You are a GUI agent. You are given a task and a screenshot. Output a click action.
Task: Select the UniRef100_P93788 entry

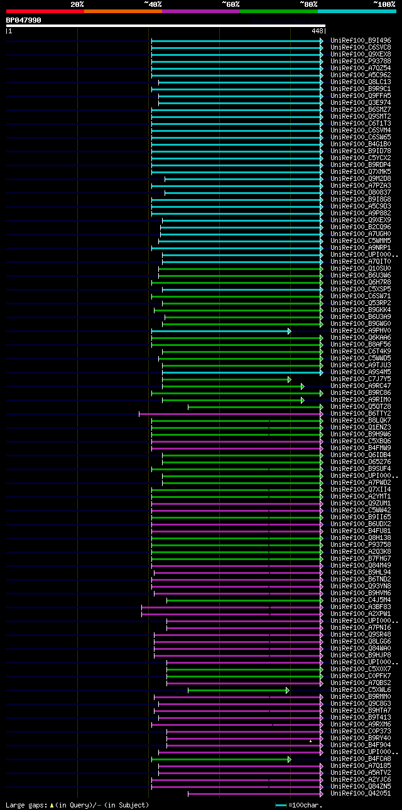coord(361,61)
